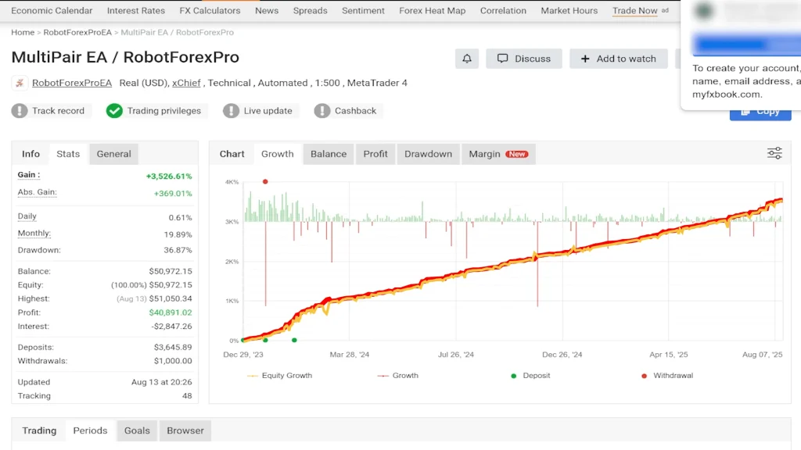Toggle Withdrawal markers in chart legend
The width and height of the screenshot is (801, 450).
666,376
